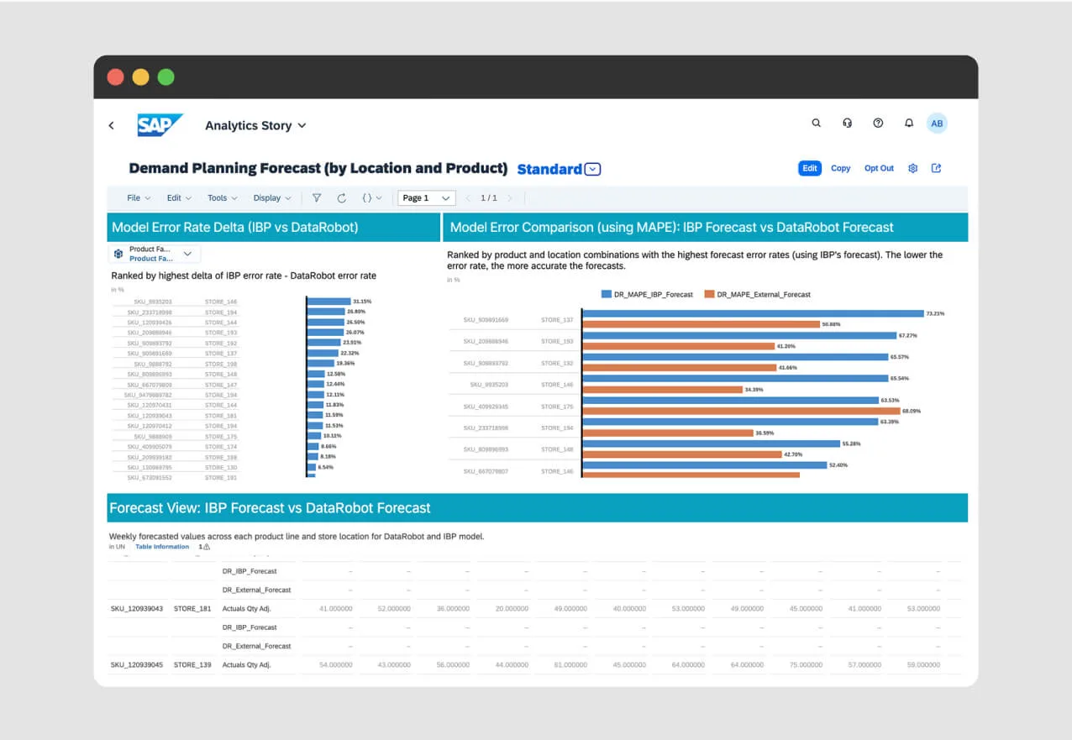Go back using the left arrow beside SAP logo
Viewport: 1072px width, 740px height.
coord(111,125)
